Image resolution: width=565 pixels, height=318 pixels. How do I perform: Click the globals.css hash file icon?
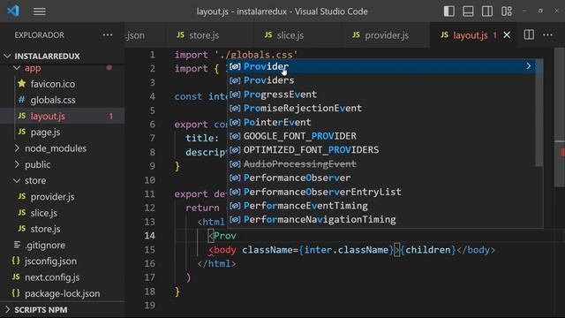coord(21,100)
